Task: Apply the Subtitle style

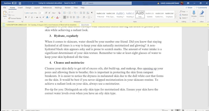Action: pos(150,14)
